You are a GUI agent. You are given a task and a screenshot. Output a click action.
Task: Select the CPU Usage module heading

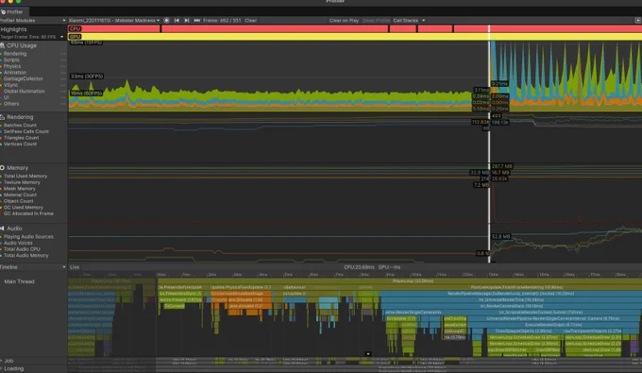coord(22,45)
